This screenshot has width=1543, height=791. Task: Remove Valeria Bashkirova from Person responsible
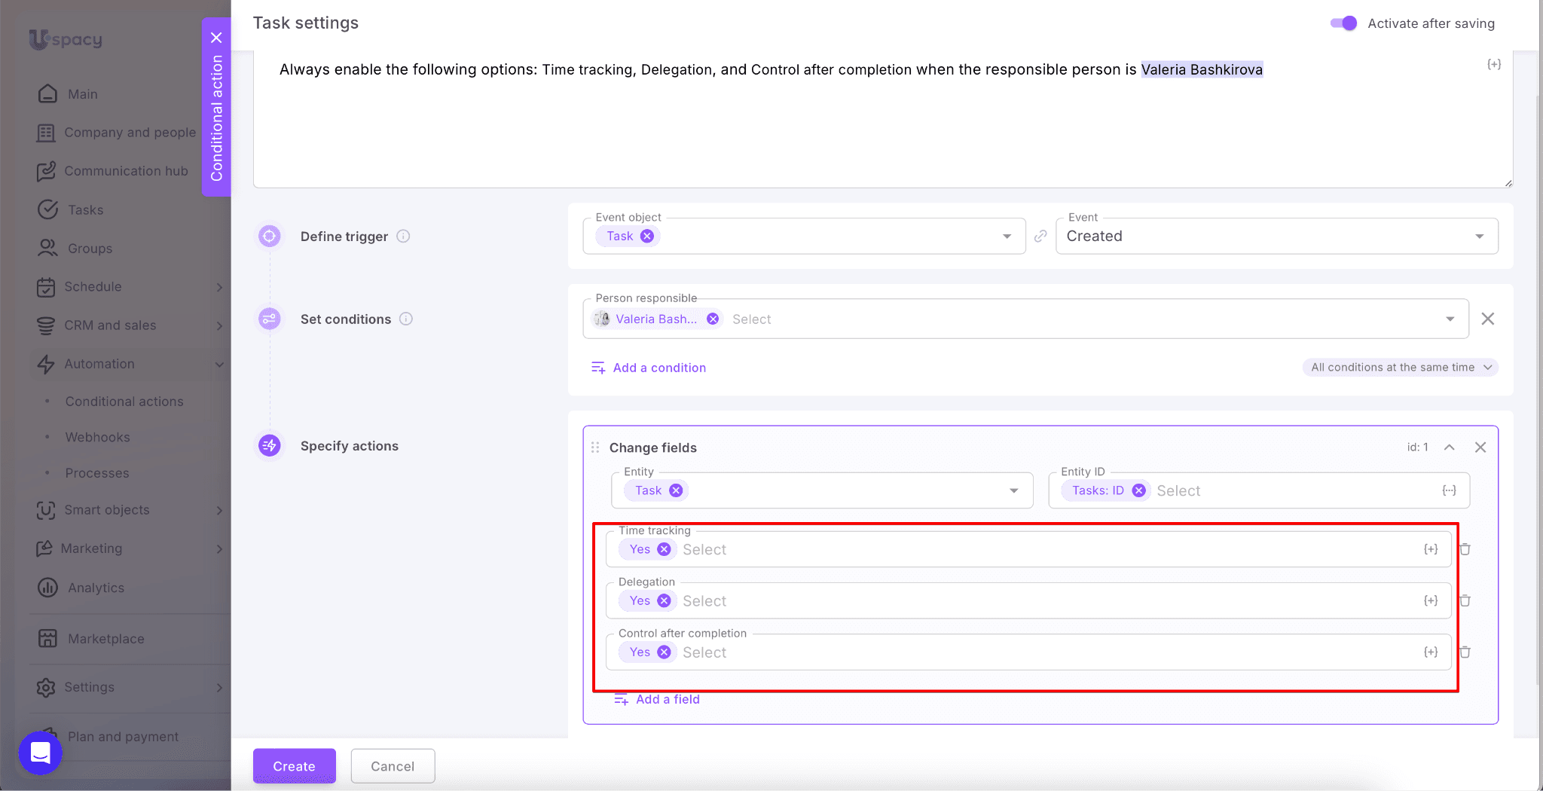click(713, 319)
